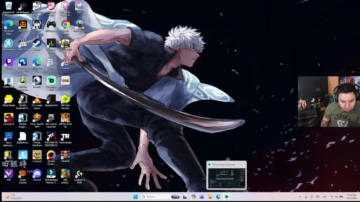Select the Pummel Party desktop shortcut
This screenshot has width=360, height=202.
(x=51, y=9)
